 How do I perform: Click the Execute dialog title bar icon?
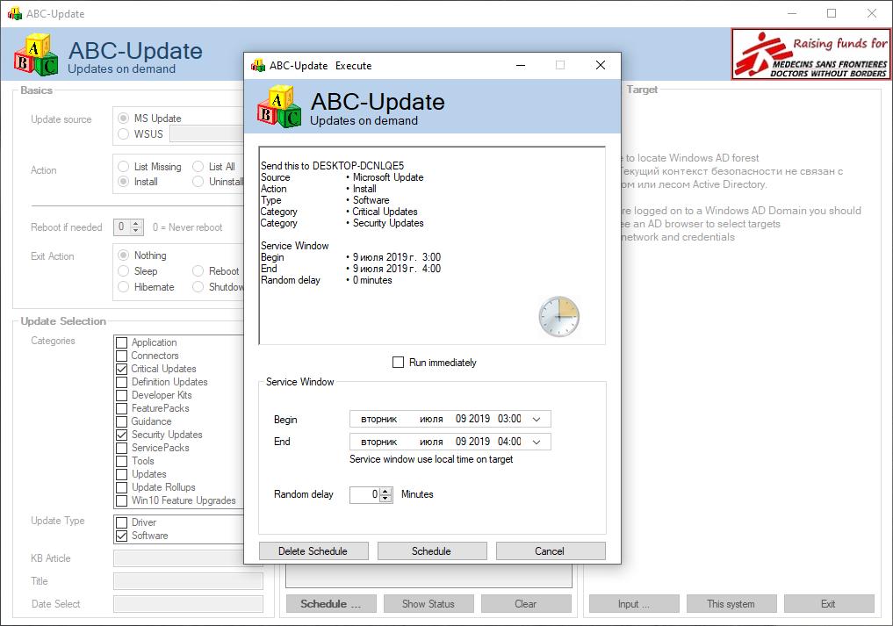[x=258, y=66]
